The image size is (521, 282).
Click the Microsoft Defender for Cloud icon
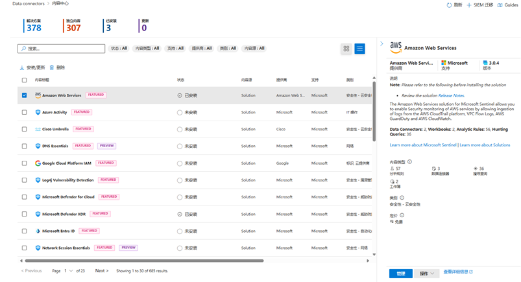point(38,197)
